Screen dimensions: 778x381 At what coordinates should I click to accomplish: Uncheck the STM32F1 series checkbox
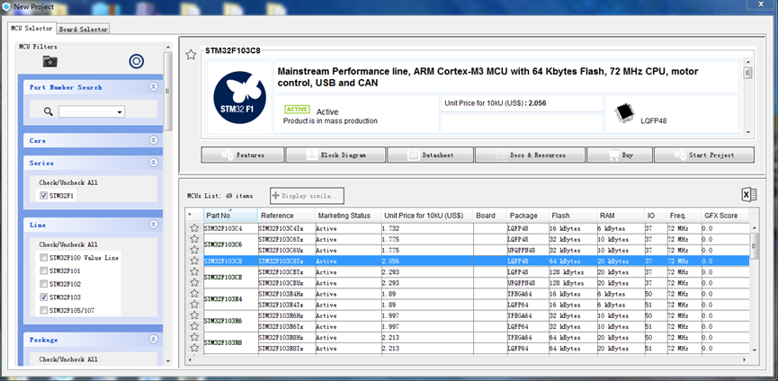click(x=43, y=195)
